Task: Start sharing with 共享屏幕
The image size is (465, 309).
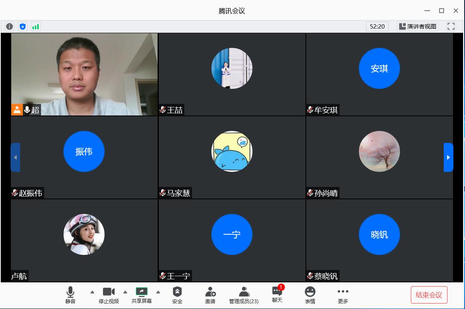Action: (x=142, y=295)
